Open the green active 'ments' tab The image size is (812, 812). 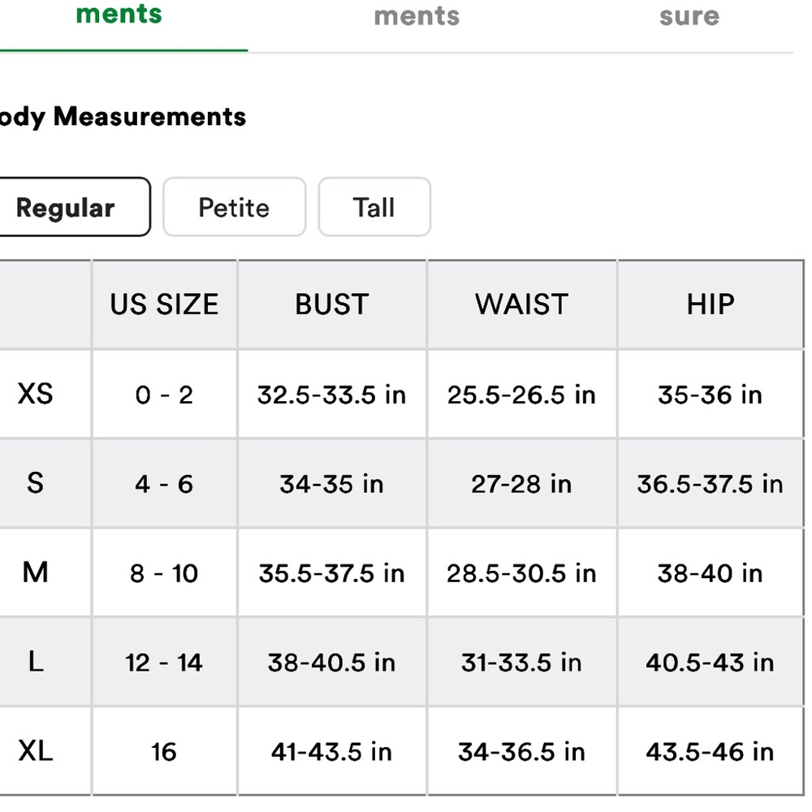(119, 15)
